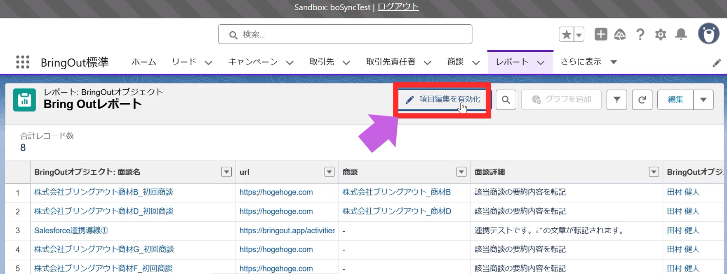727x274 pixels.
Task: Open the Trailhead guidance cloud icon
Action: click(620, 35)
